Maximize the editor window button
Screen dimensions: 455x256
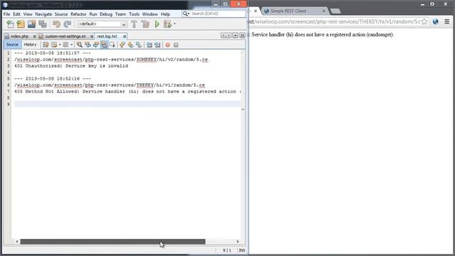point(242,36)
